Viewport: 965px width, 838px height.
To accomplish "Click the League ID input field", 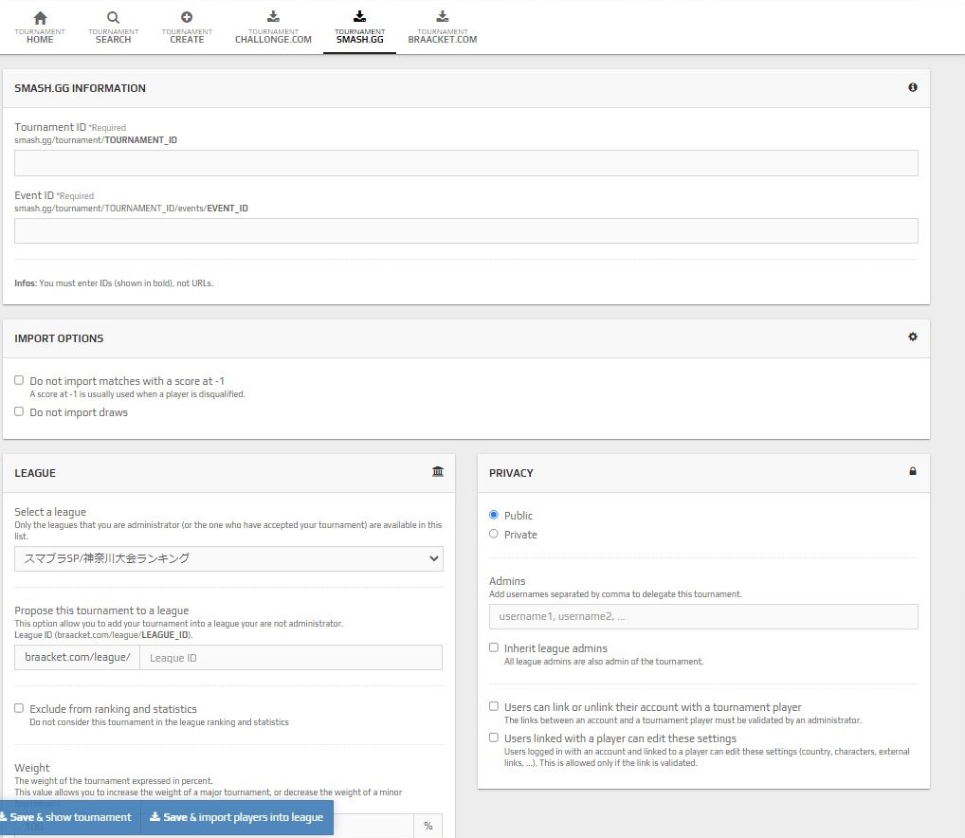I will tap(290, 658).
